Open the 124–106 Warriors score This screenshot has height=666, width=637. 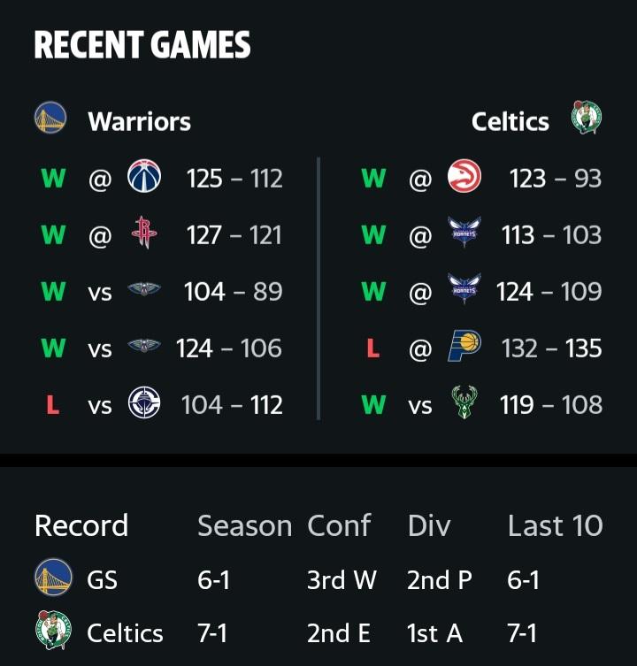pos(229,348)
